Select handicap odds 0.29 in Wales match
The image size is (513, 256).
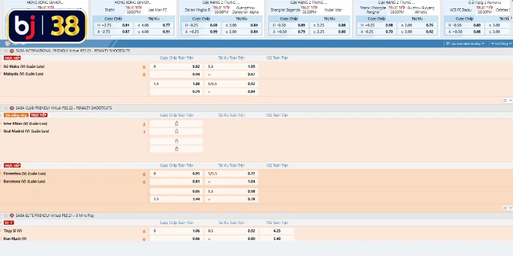[x=176, y=92]
